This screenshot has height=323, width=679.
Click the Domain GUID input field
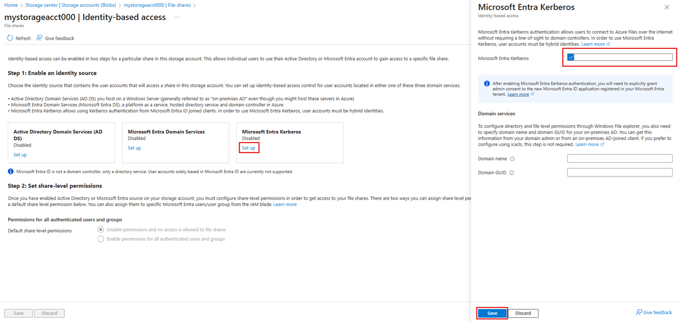coord(619,173)
